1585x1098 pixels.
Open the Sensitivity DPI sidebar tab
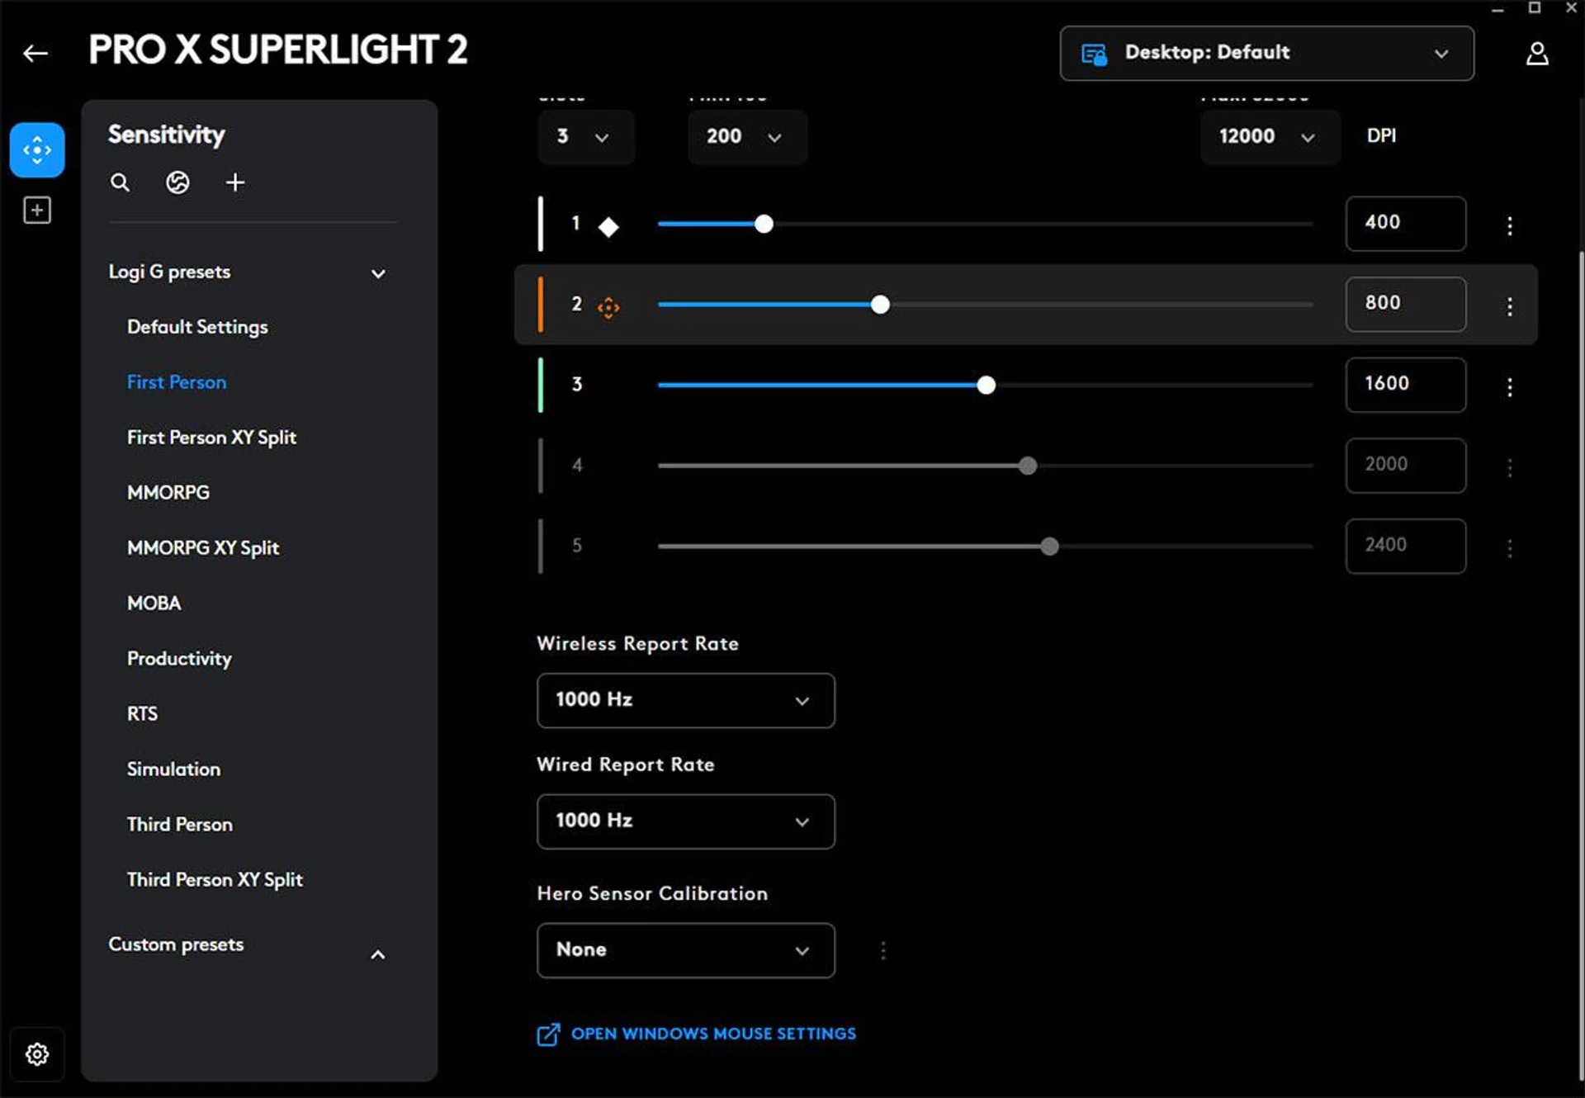coord(37,150)
